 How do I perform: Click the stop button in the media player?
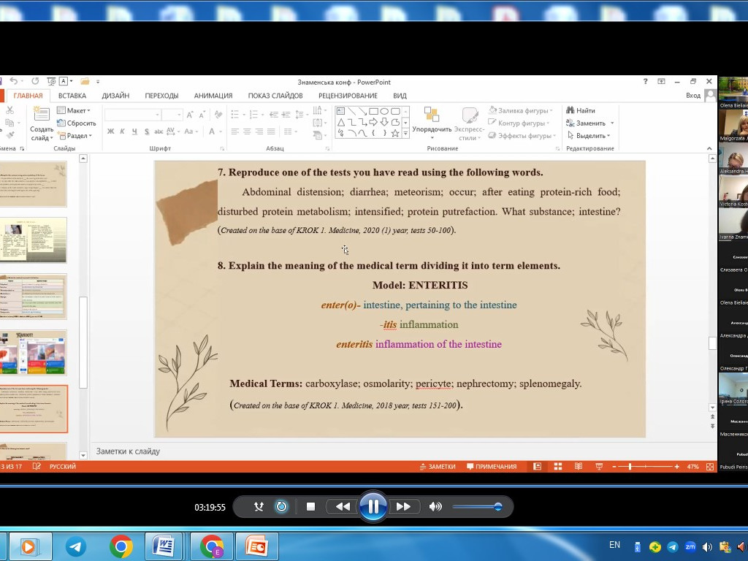310,507
